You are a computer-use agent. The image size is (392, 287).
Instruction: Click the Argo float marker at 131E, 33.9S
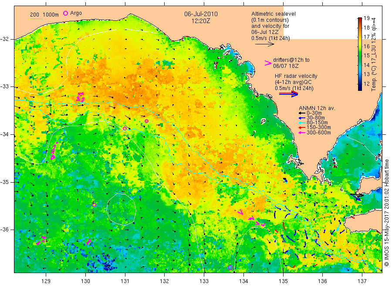(125, 128)
